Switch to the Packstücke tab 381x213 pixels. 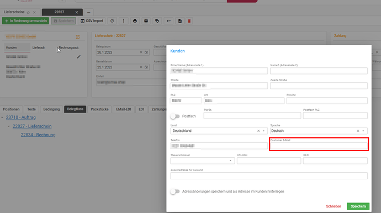point(99,109)
